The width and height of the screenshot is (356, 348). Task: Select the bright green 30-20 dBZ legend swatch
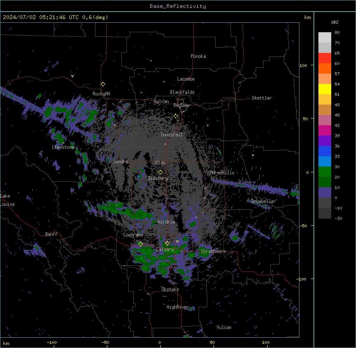(x=325, y=172)
